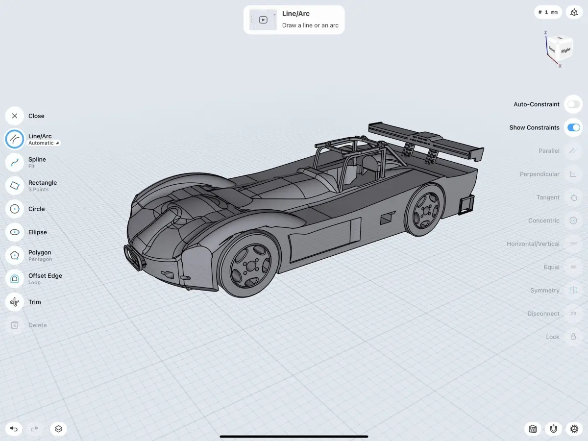Undo the last action
Screen dimensions: 588x441
click(14, 429)
